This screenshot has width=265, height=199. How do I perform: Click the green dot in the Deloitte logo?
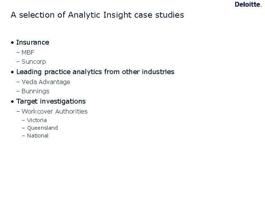coord(261,6)
